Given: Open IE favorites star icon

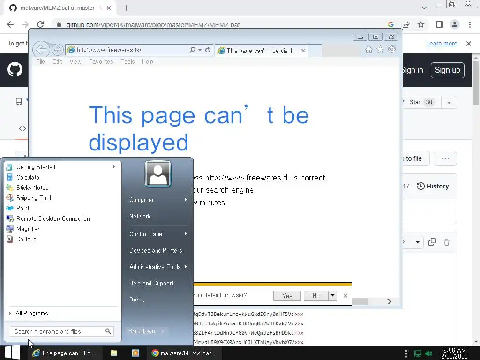Looking at the screenshot, I should coord(380,50).
